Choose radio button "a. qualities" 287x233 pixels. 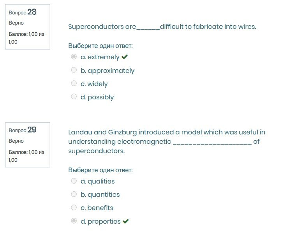[x=74, y=181]
